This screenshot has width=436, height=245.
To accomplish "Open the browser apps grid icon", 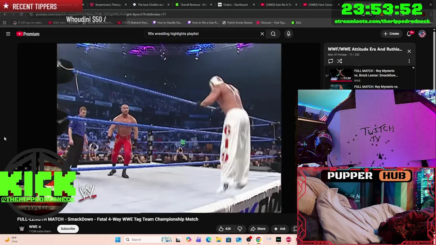I will (4, 22).
